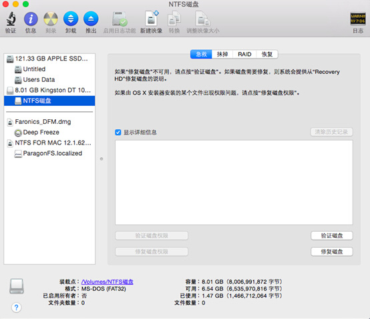Click the 转换 convert toolbar icon
This screenshot has height=319, width=370.
click(x=174, y=19)
